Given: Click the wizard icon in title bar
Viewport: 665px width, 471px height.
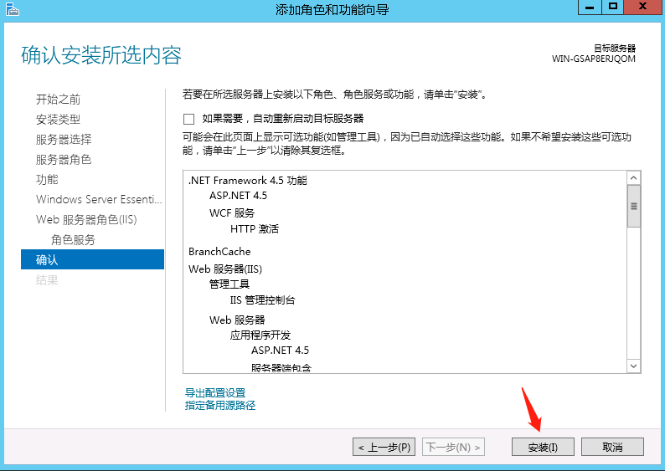Looking at the screenshot, I should pos(13,9).
